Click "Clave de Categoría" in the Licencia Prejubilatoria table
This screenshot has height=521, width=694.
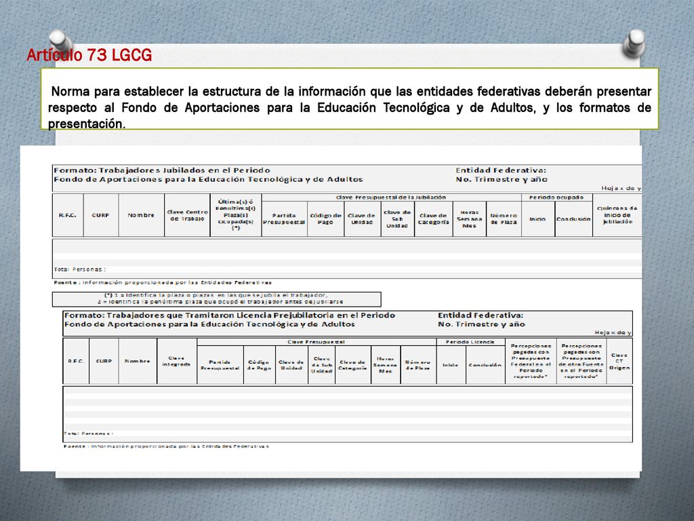coord(352,365)
